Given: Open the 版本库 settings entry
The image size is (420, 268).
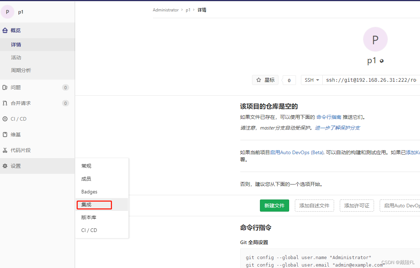Looking at the screenshot, I should tap(88, 217).
